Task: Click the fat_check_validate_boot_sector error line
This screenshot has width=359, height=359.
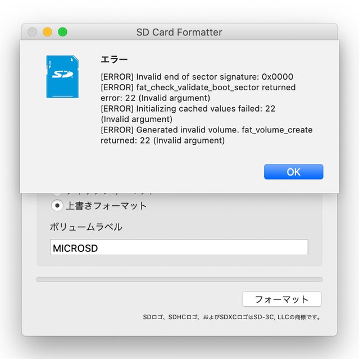Action: (198, 88)
